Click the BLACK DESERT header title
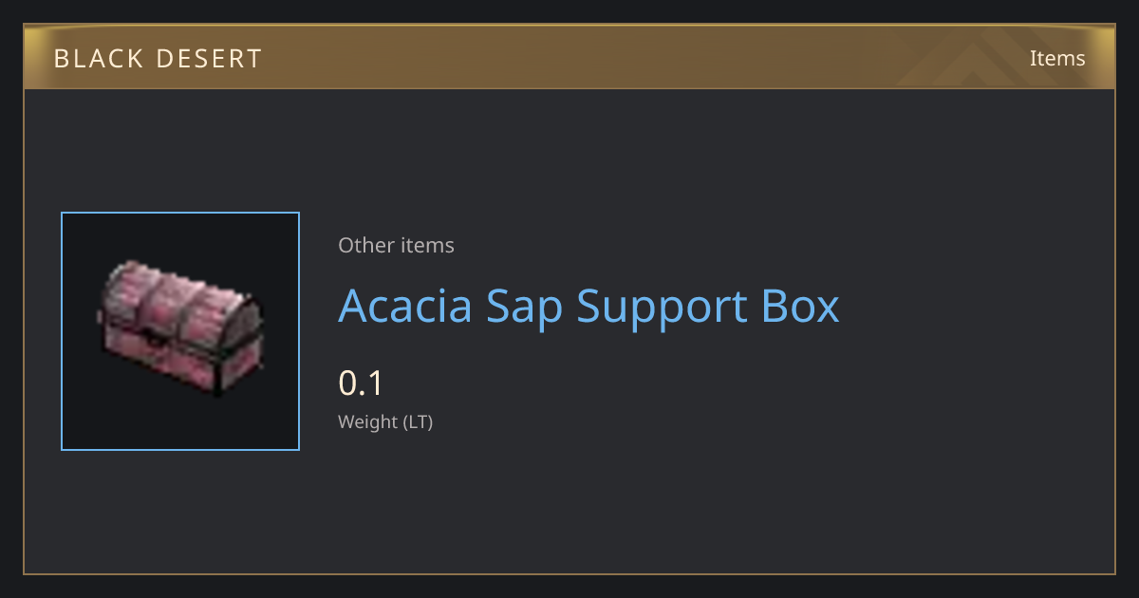Viewport: 1139px width, 598px height. pyautogui.click(x=158, y=59)
